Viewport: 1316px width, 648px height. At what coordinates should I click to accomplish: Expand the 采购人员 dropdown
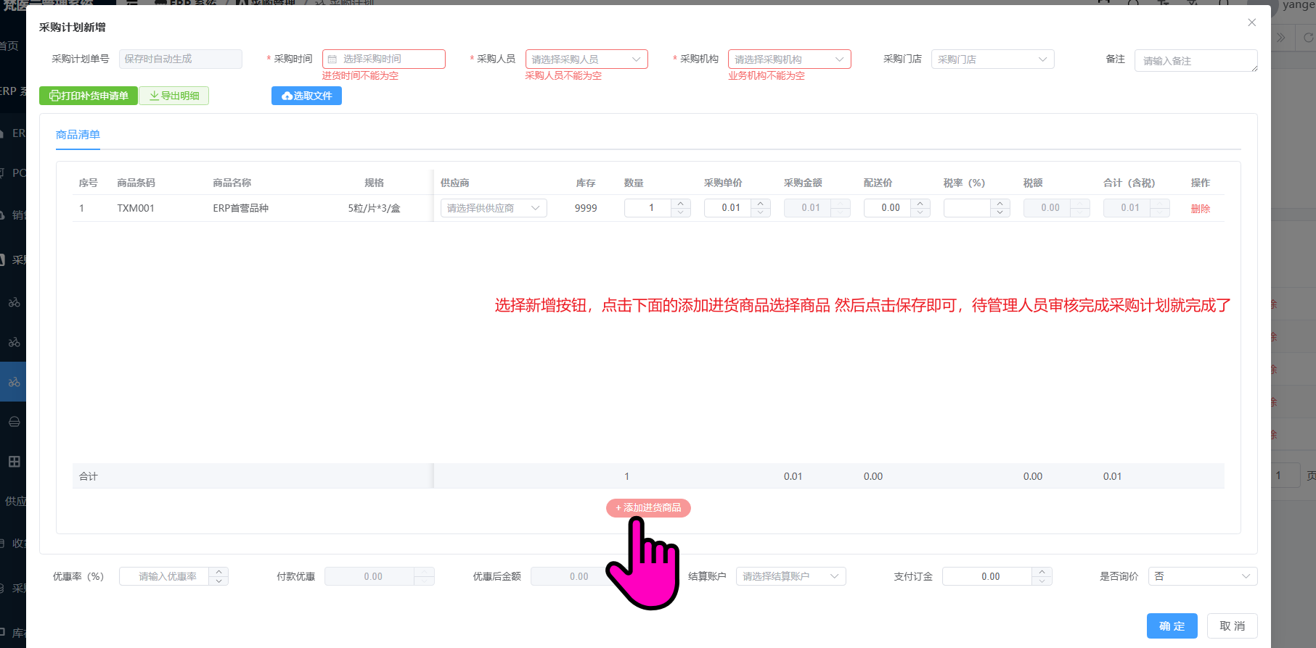(x=587, y=59)
